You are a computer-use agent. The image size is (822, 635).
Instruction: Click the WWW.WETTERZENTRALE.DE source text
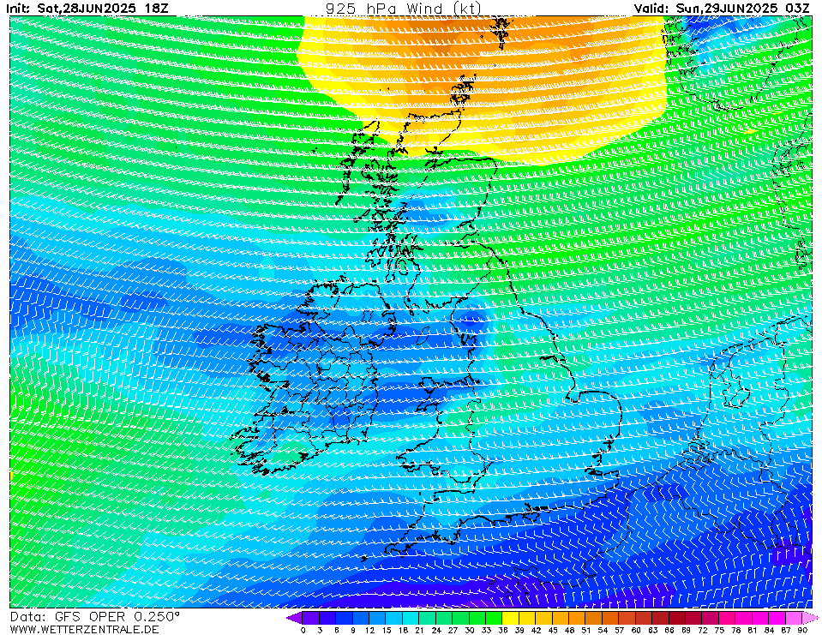point(84,629)
